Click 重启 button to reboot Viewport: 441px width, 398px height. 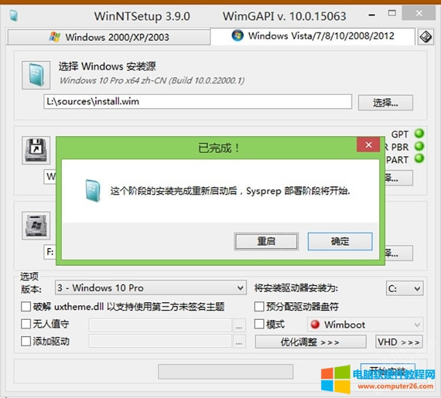click(266, 241)
